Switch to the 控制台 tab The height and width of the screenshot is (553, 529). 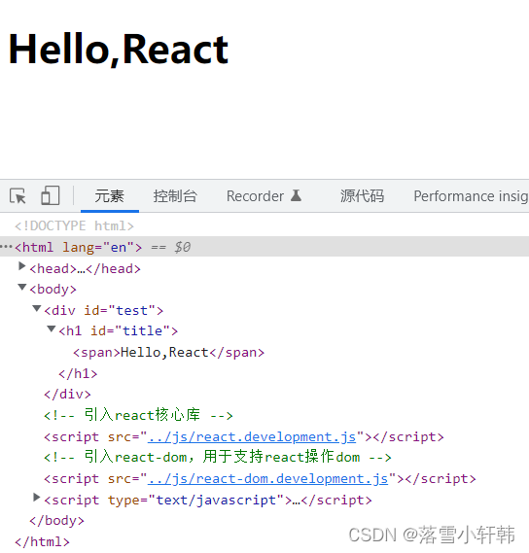(175, 196)
